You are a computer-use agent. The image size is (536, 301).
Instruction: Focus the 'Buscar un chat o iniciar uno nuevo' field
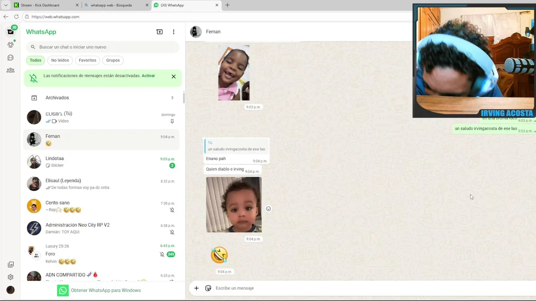103,47
